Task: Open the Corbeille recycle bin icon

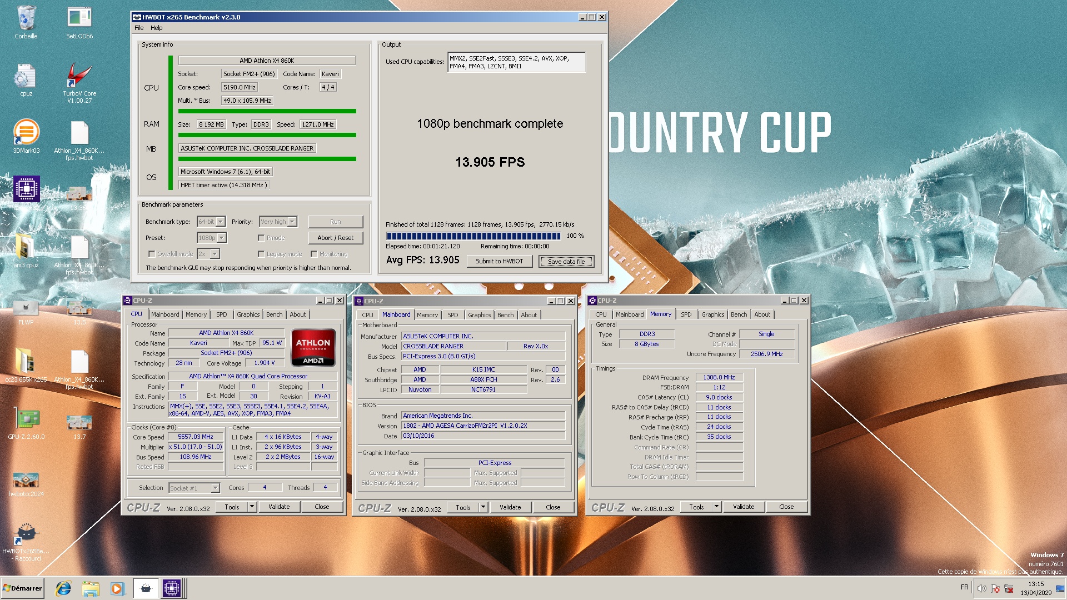Action: (x=26, y=22)
